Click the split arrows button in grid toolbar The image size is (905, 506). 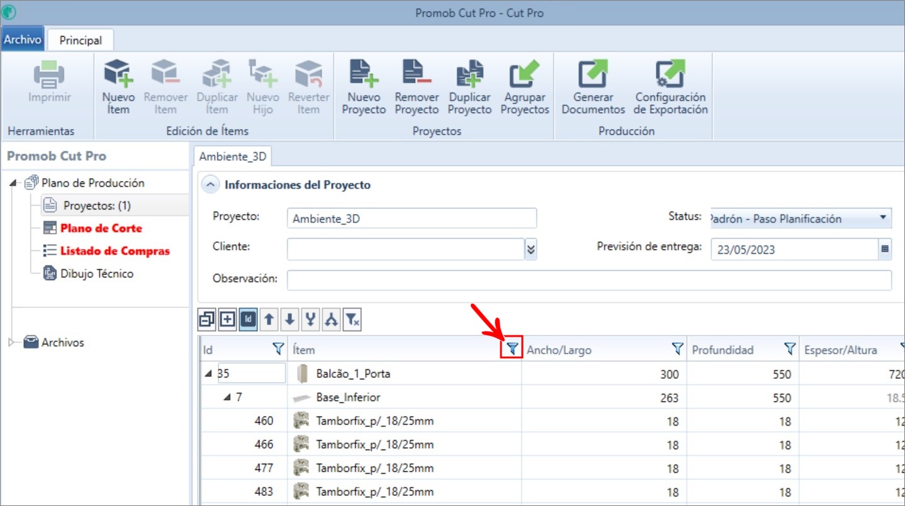[x=331, y=320]
